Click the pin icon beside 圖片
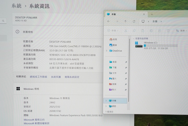Image resolution: width=188 pixels, height=126 pixels. (126, 79)
